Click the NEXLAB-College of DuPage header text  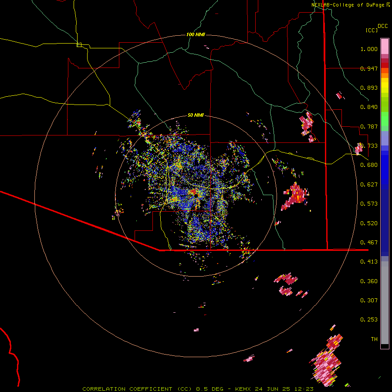(x=350, y=5)
